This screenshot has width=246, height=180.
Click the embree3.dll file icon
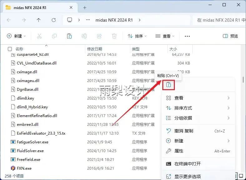click(13, 124)
